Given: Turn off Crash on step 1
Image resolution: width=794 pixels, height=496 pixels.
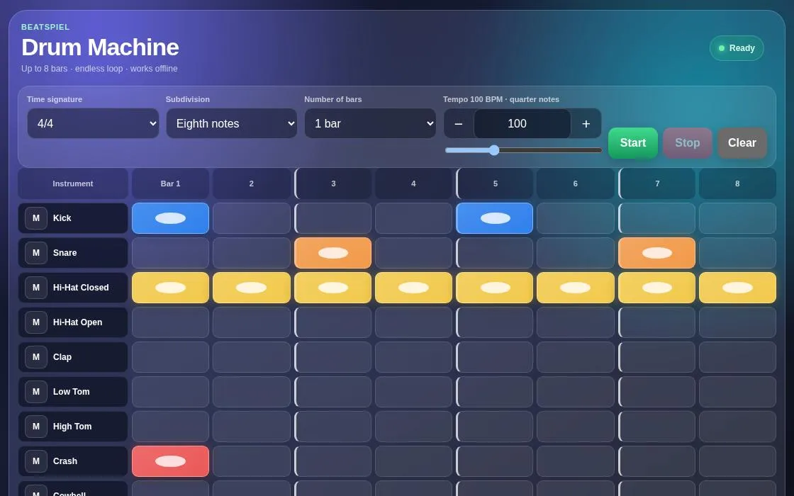Looking at the screenshot, I should click(171, 461).
